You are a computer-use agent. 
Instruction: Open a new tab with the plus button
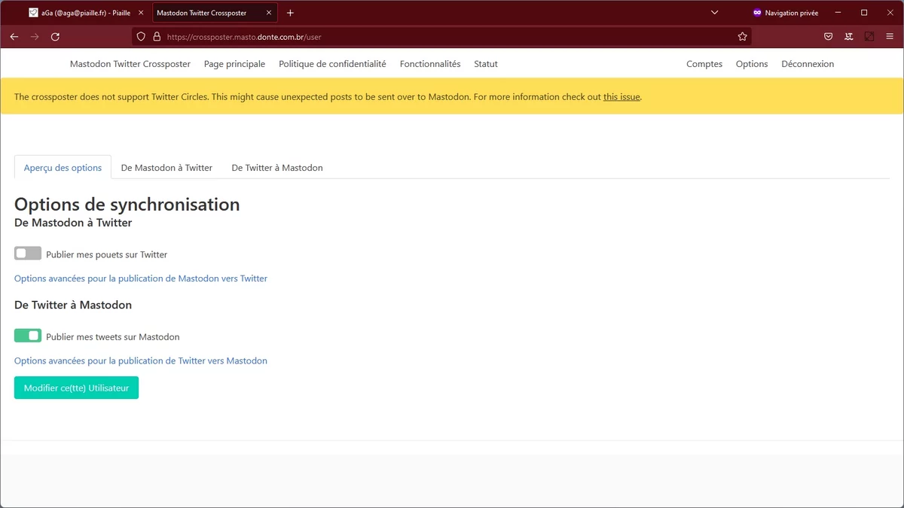point(291,13)
